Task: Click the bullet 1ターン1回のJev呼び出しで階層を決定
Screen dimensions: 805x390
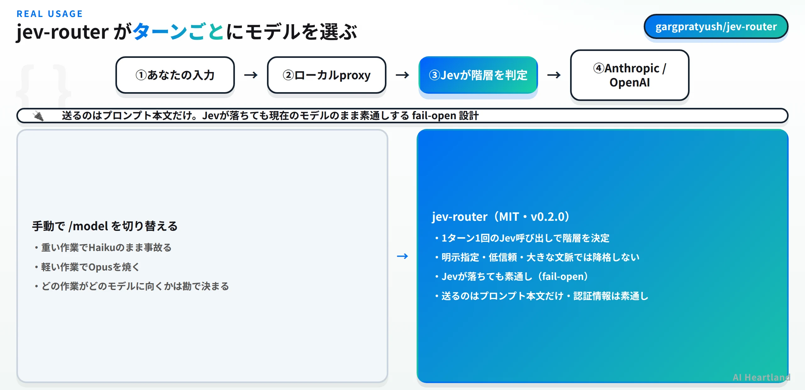Action: (x=522, y=238)
